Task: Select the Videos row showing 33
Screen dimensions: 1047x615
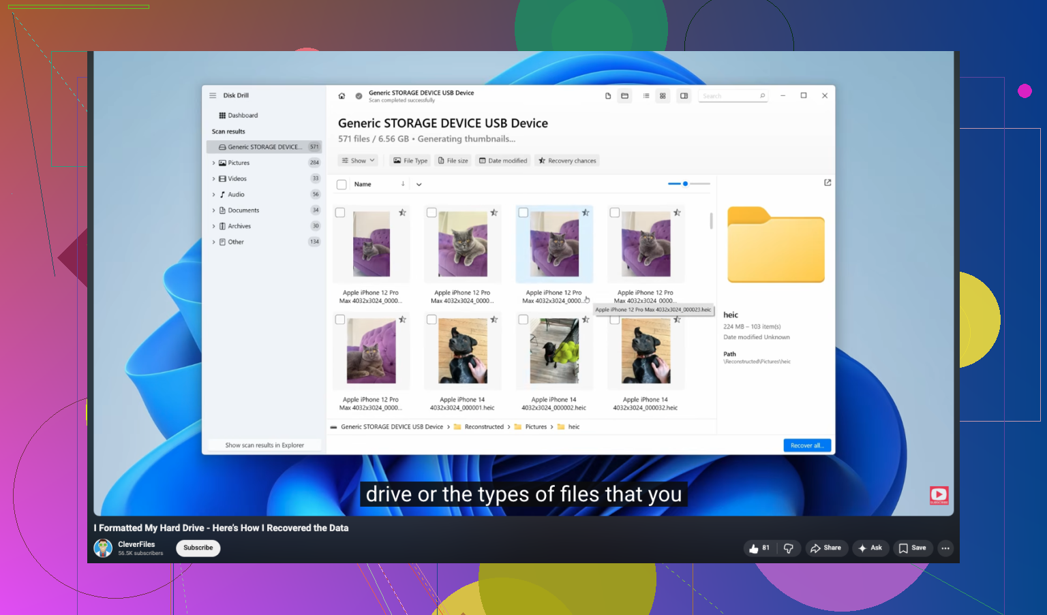Action: point(264,178)
